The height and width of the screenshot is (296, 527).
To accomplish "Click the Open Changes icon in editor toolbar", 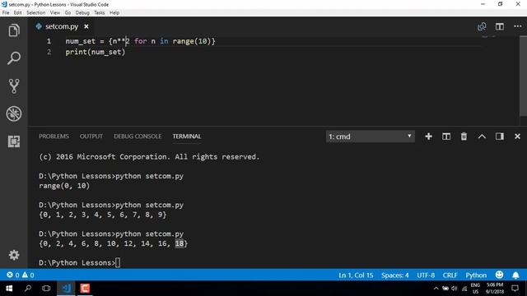I will [x=482, y=26].
